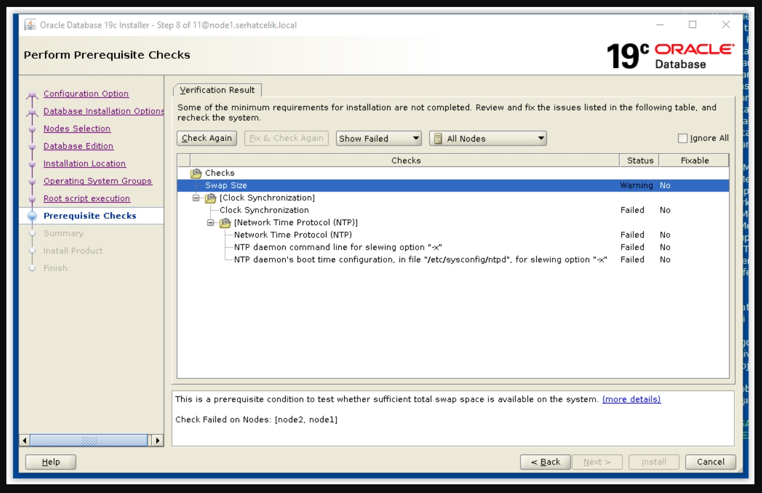Go to Configuration Option step
This screenshot has width=762, height=493.
(x=86, y=94)
